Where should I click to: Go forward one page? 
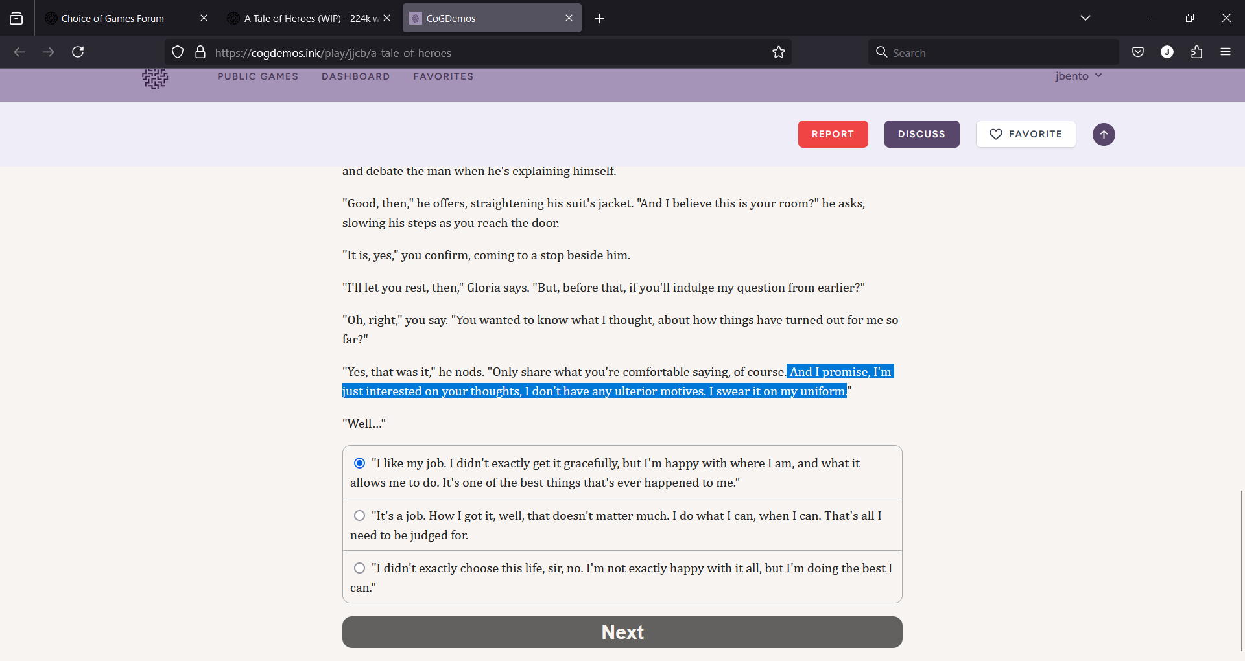49,52
